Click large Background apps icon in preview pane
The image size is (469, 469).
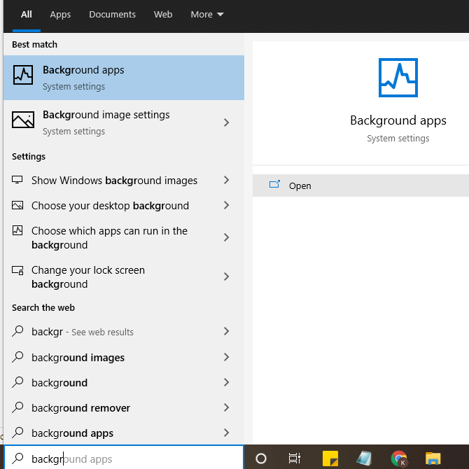pos(398,78)
